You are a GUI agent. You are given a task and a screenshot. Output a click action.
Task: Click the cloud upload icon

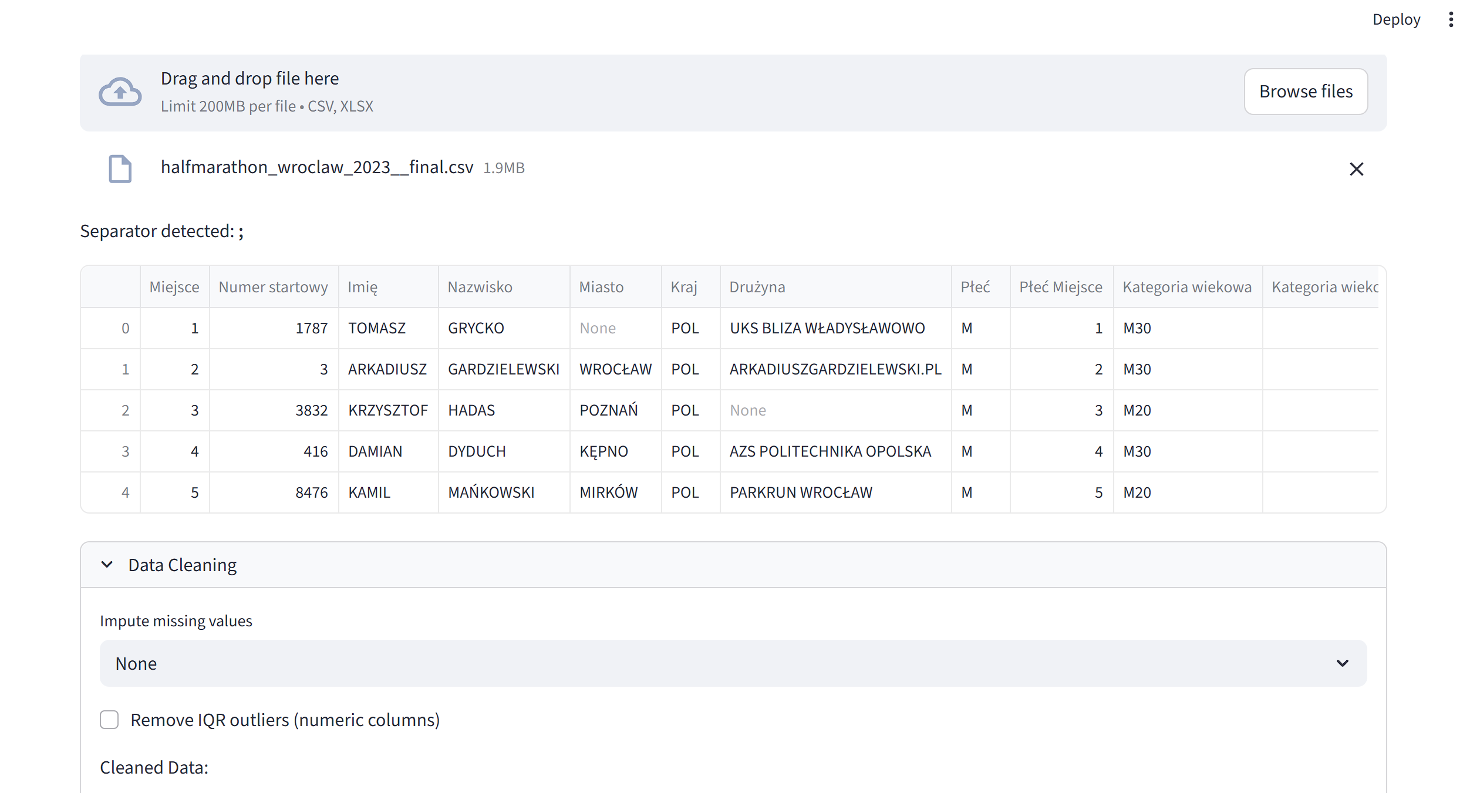(120, 92)
